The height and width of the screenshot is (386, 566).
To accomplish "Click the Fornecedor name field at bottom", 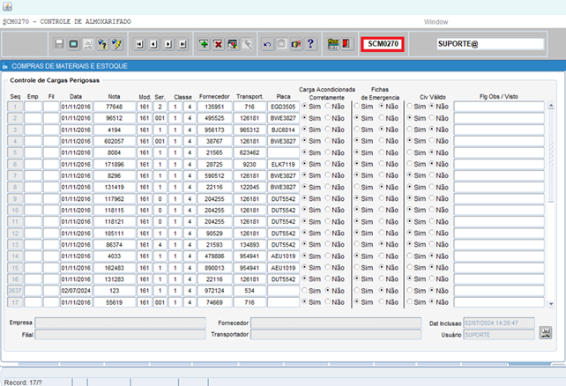I will 336,323.
